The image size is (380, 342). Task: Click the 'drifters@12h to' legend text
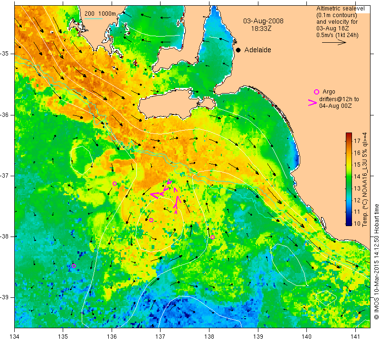tap(339, 99)
